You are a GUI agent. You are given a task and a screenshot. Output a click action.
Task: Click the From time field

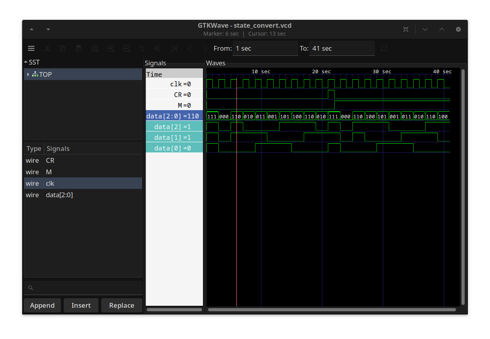(265, 48)
